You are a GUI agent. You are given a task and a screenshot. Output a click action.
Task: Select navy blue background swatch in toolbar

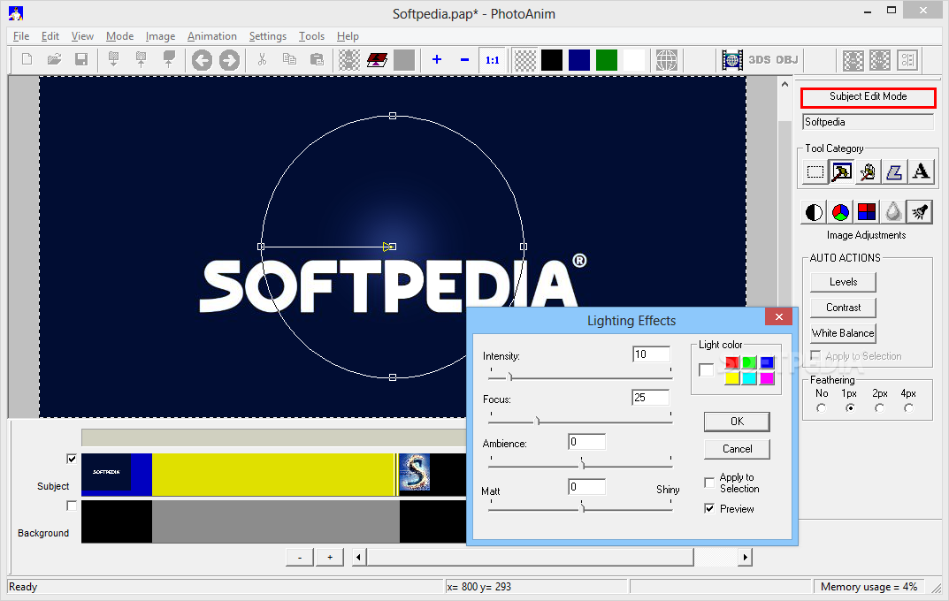pos(579,60)
